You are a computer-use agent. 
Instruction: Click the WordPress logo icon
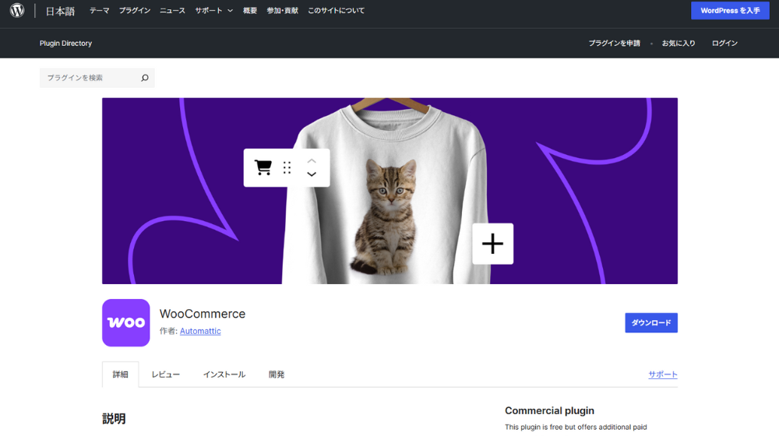[x=17, y=10]
